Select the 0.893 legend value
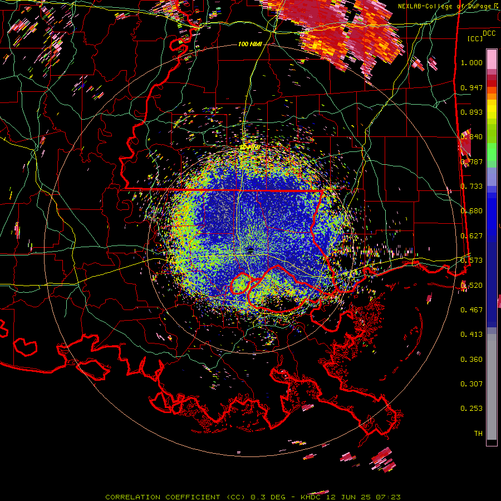501x501 pixels. pos(471,112)
